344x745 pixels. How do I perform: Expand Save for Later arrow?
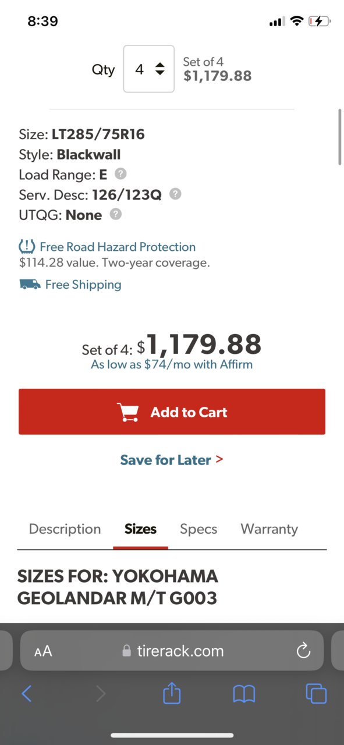click(219, 459)
